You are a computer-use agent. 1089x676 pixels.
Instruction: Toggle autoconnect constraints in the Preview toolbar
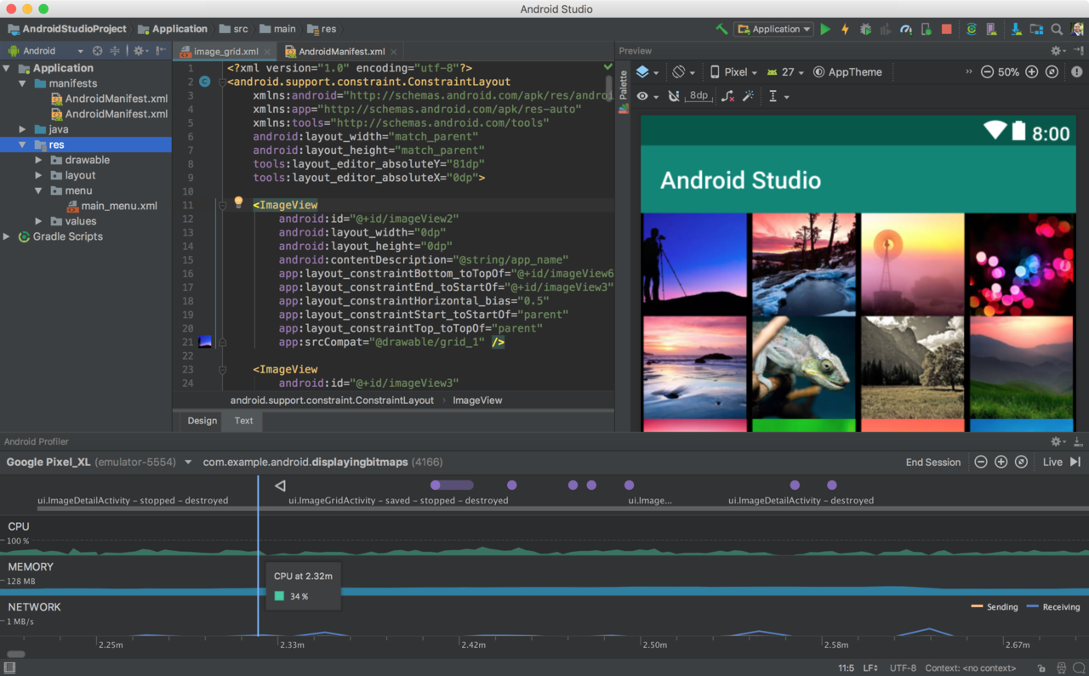[x=674, y=96]
